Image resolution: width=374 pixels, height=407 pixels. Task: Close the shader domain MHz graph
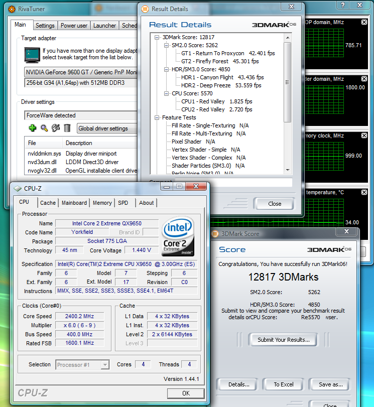click(x=364, y=79)
